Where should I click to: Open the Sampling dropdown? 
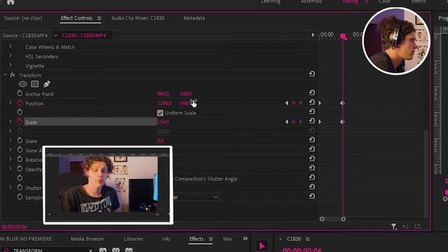(196, 197)
